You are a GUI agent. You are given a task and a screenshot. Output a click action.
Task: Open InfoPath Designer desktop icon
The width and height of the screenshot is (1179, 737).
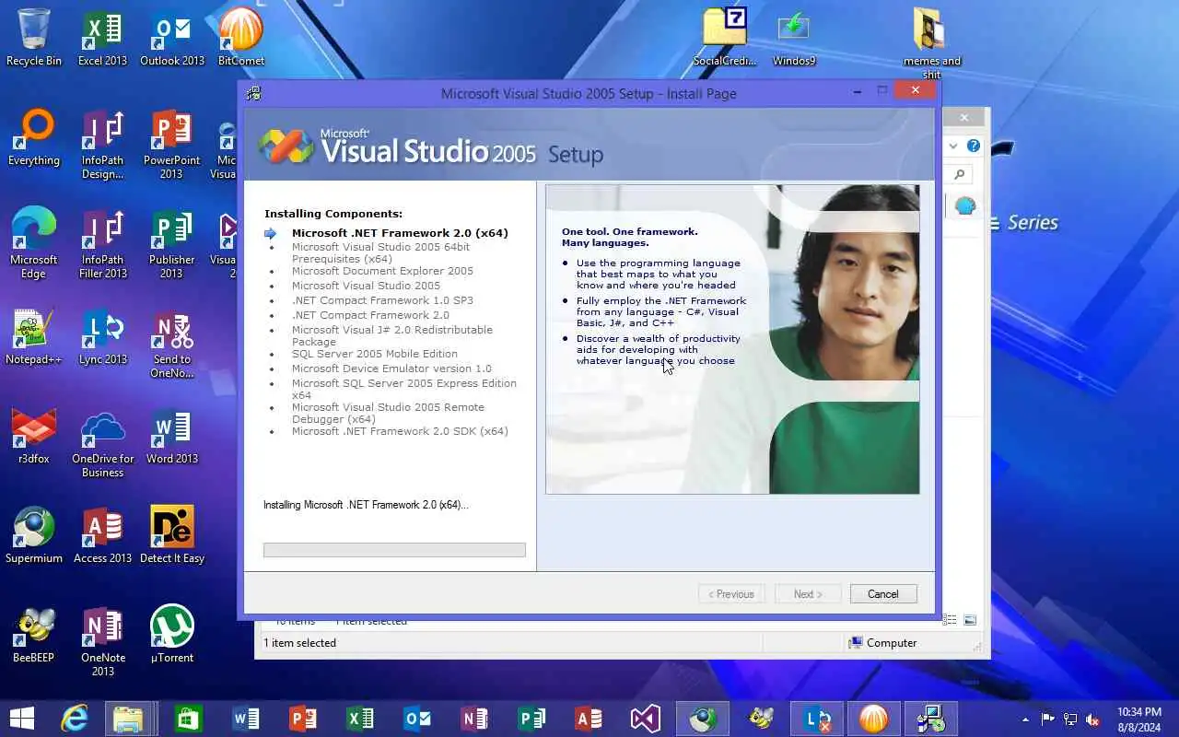coord(102,144)
